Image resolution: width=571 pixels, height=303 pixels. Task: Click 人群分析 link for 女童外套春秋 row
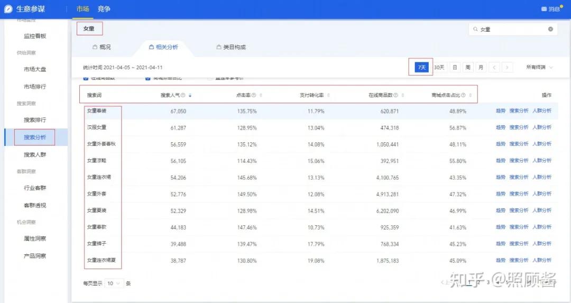coord(542,144)
